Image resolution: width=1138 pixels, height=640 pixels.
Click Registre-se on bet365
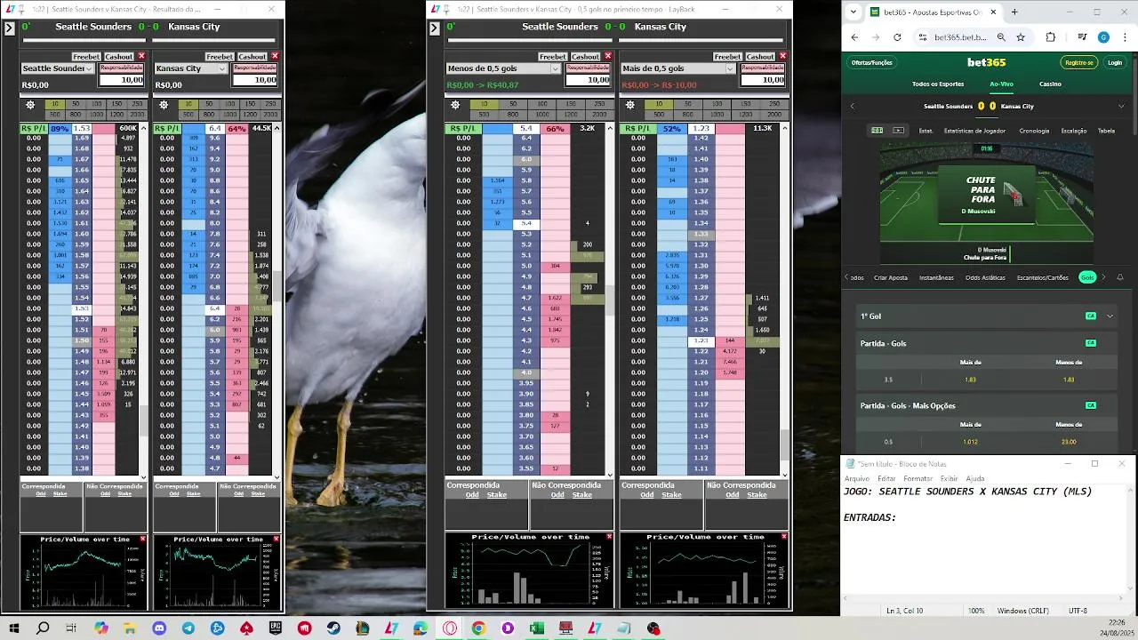tap(1079, 63)
